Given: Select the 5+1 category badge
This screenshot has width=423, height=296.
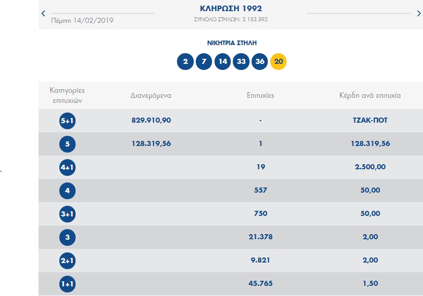Looking at the screenshot, I should pyautogui.click(x=67, y=121).
